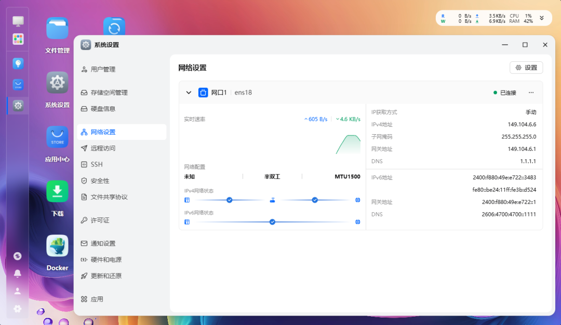Click the lightbulb icon in the dock
The width and height of the screenshot is (561, 325).
(x=18, y=63)
